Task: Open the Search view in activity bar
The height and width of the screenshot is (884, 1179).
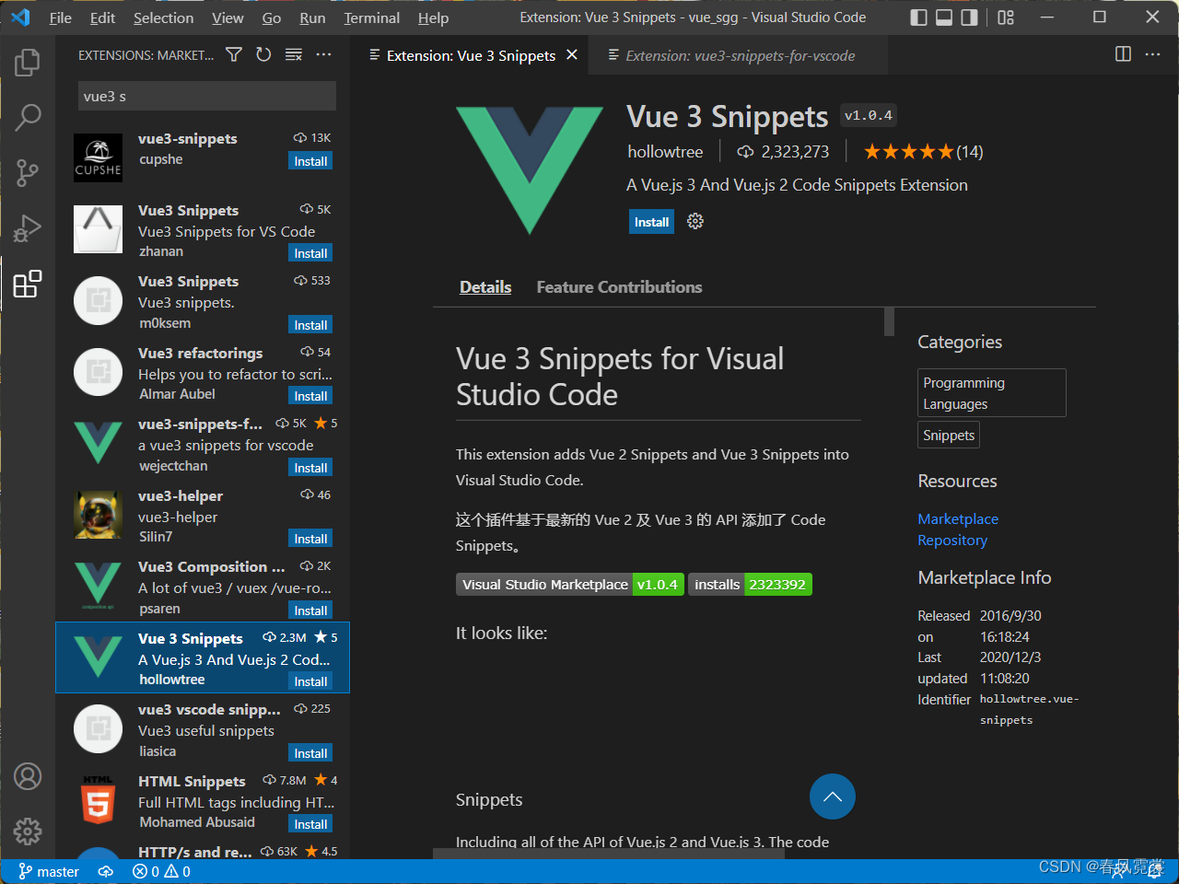Action: pos(28,117)
